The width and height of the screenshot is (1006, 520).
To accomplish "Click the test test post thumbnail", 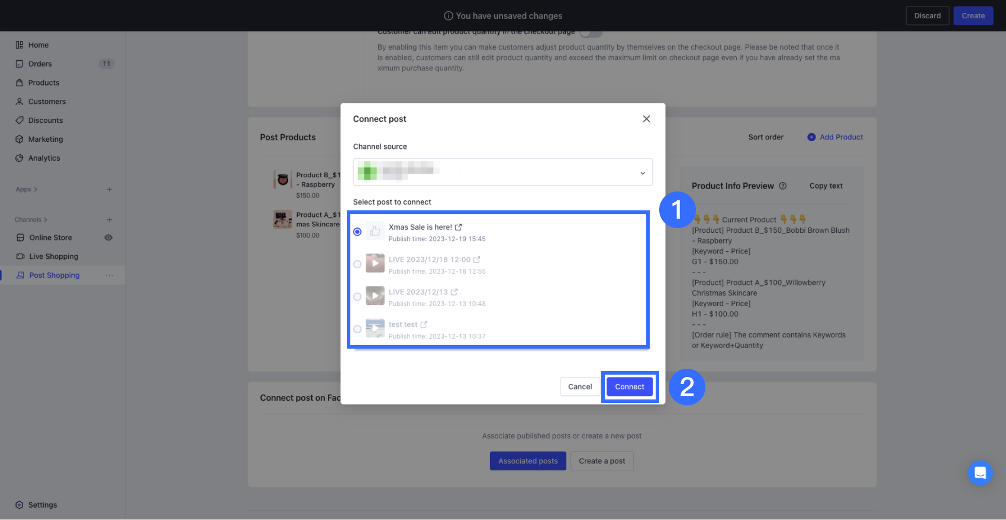I will [x=375, y=329].
